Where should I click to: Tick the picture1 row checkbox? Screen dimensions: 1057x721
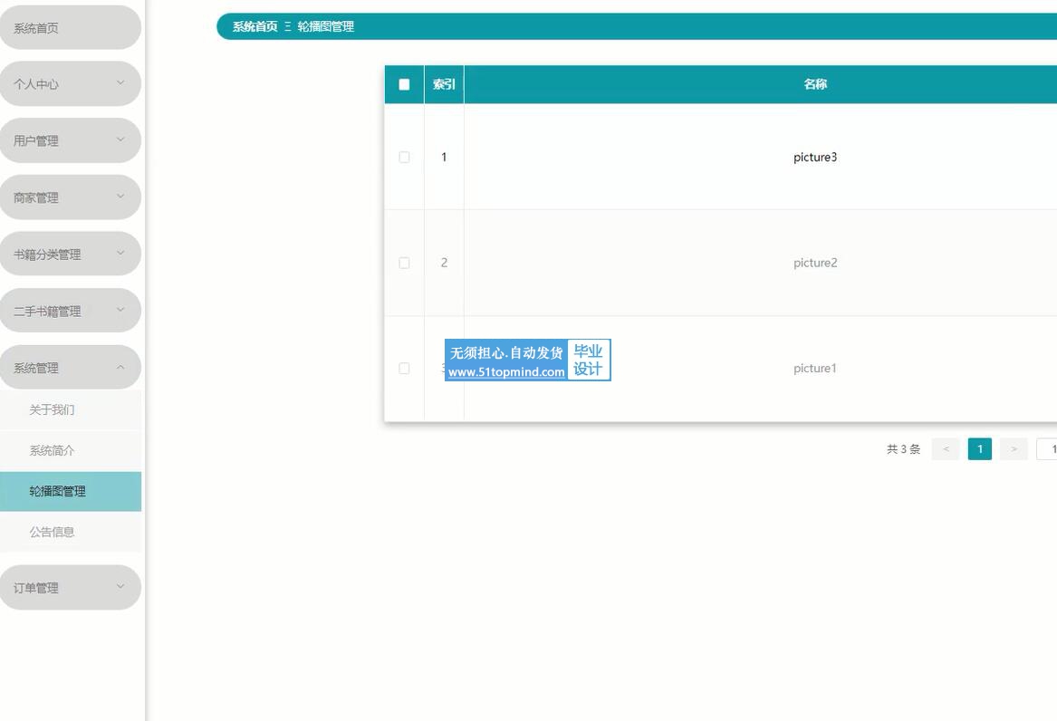404,369
